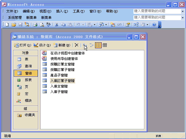186x139 pixels.
Task: Open the upper help question dropdown arrow
Action: point(183,12)
